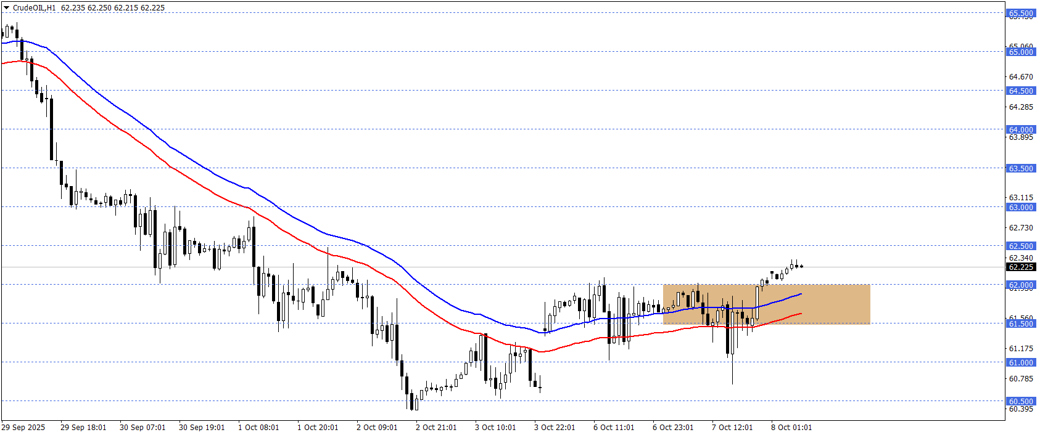The image size is (1040, 435).
Task: Click the 6 Oct 11:01 time label
Action: pyautogui.click(x=614, y=428)
